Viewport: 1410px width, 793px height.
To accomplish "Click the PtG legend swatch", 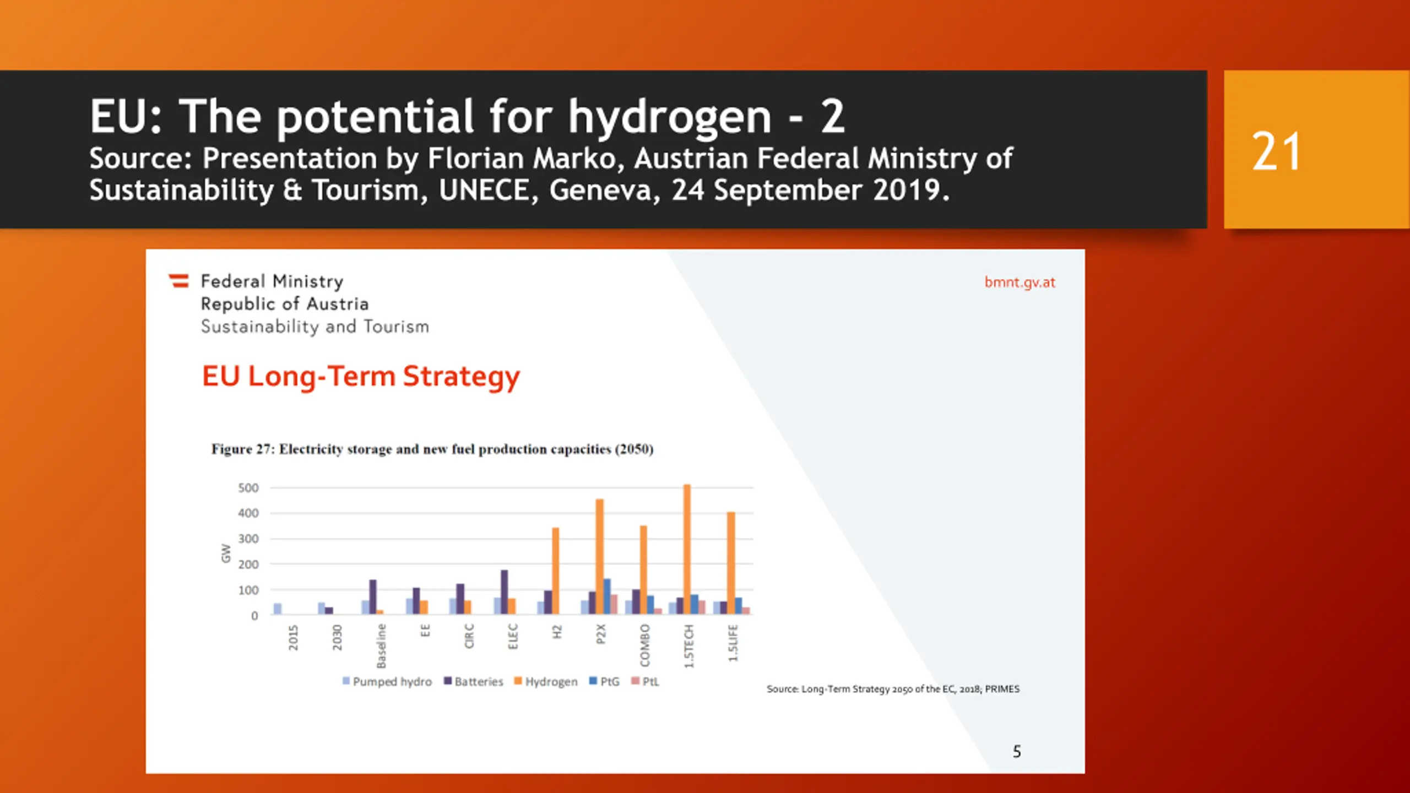I will coord(593,681).
